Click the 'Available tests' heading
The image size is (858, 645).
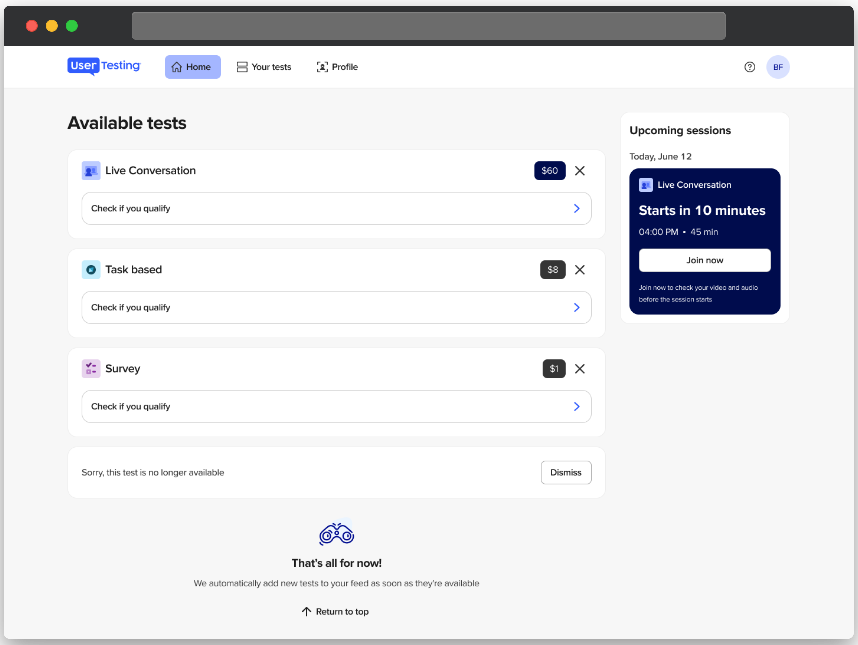click(127, 123)
